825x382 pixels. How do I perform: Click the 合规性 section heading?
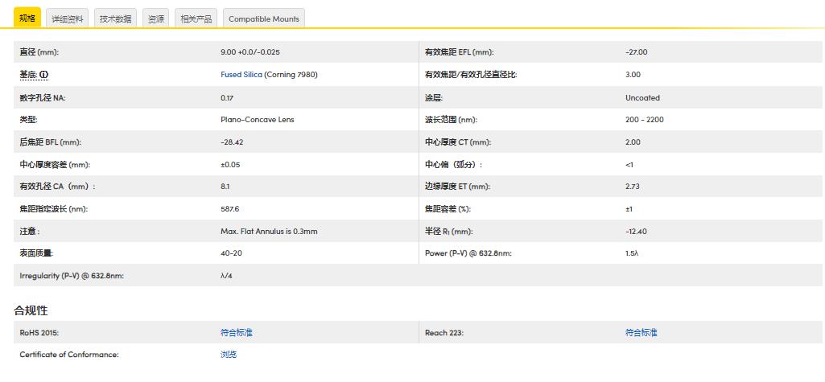[x=31, y=310]
